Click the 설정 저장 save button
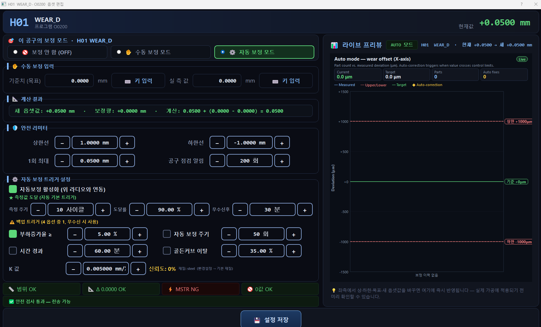The height and width of the screenshot is (327, 541). 271,319
